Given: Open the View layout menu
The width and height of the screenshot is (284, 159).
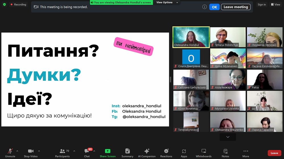Looking at the screenshot, I should point(275,5).
